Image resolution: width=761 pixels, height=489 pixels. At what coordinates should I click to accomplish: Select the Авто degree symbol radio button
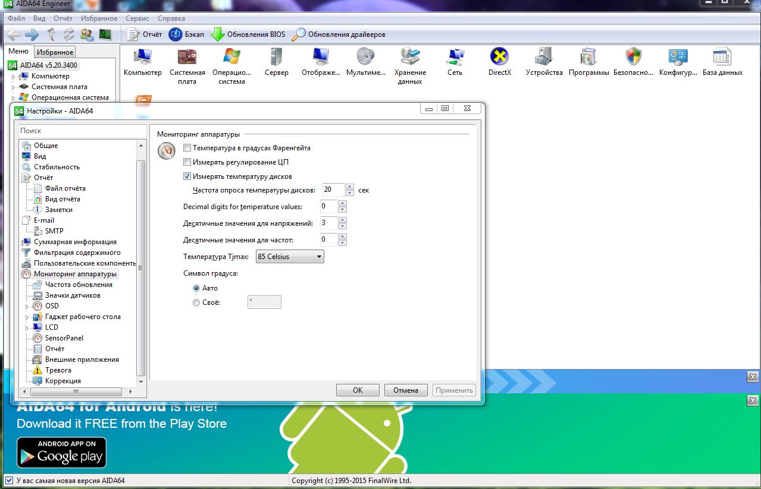click(197, 288)
